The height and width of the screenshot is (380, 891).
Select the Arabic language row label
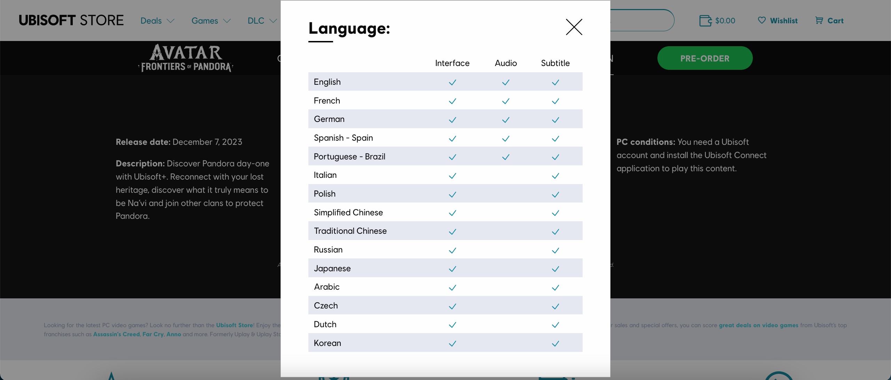click(x=326, y=287)
